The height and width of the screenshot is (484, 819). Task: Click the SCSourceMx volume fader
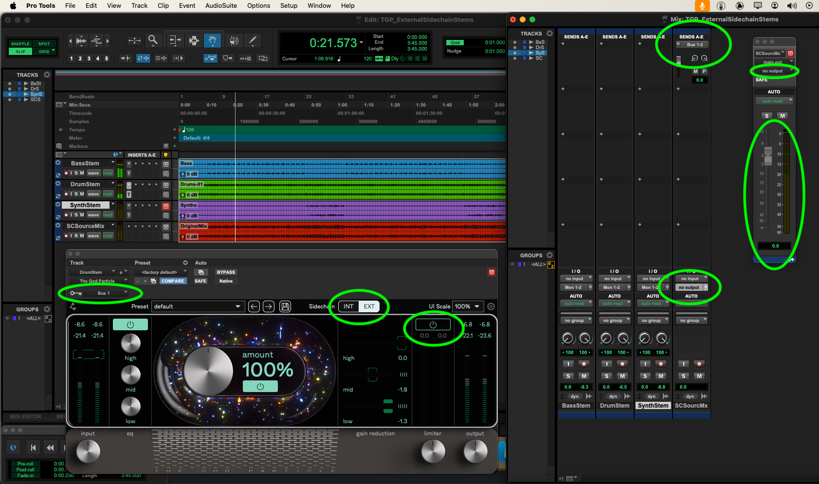767,156
